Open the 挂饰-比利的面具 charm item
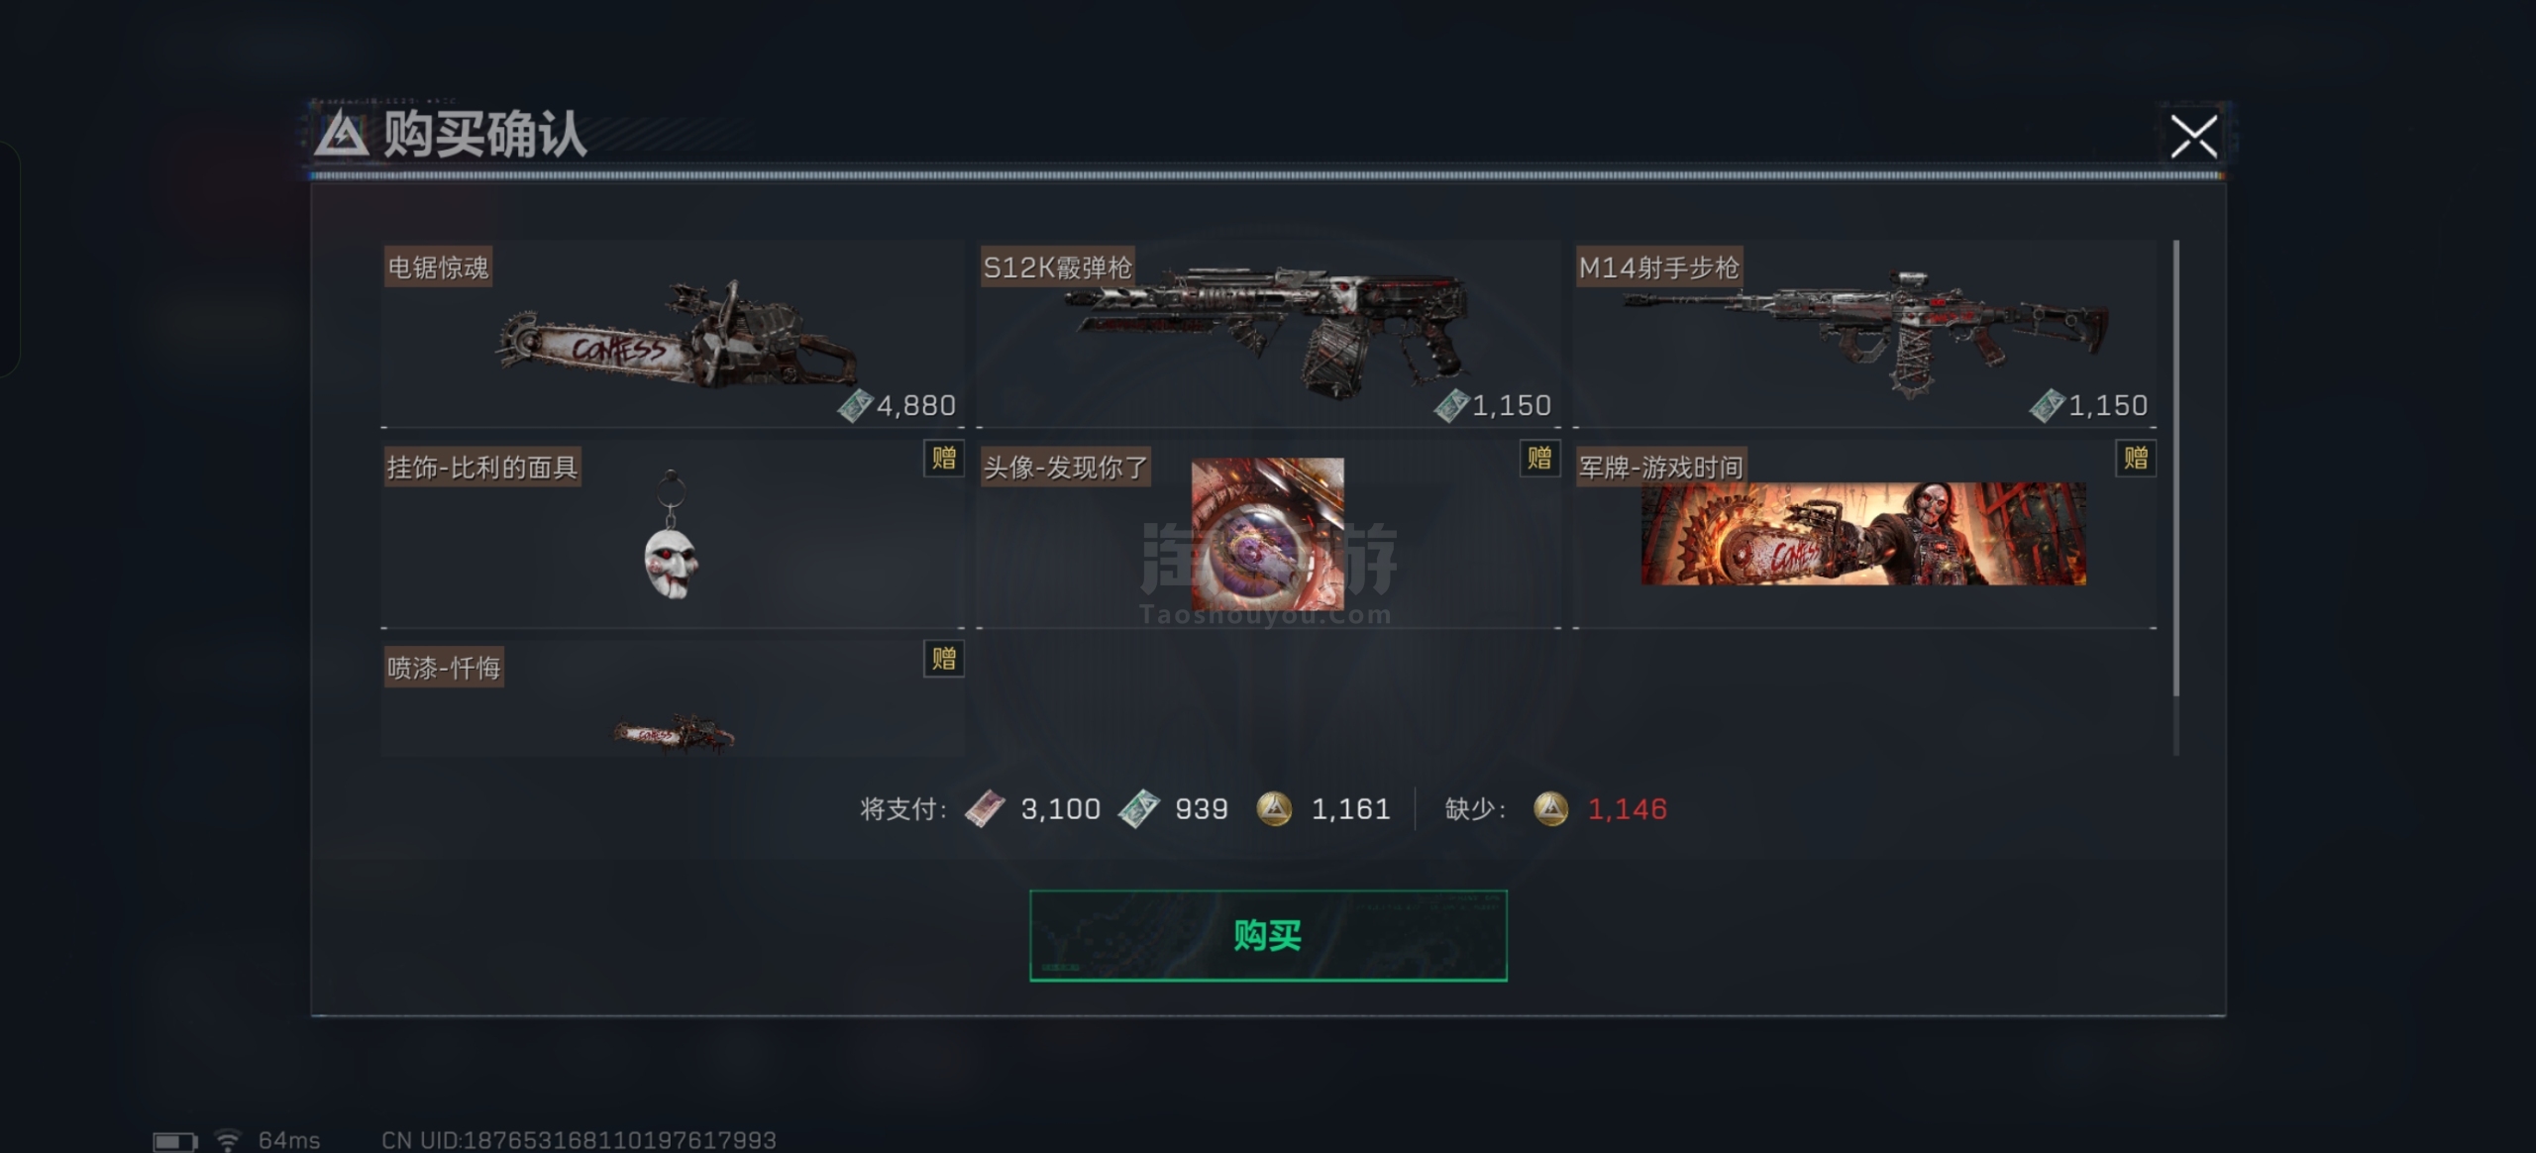 673,535
